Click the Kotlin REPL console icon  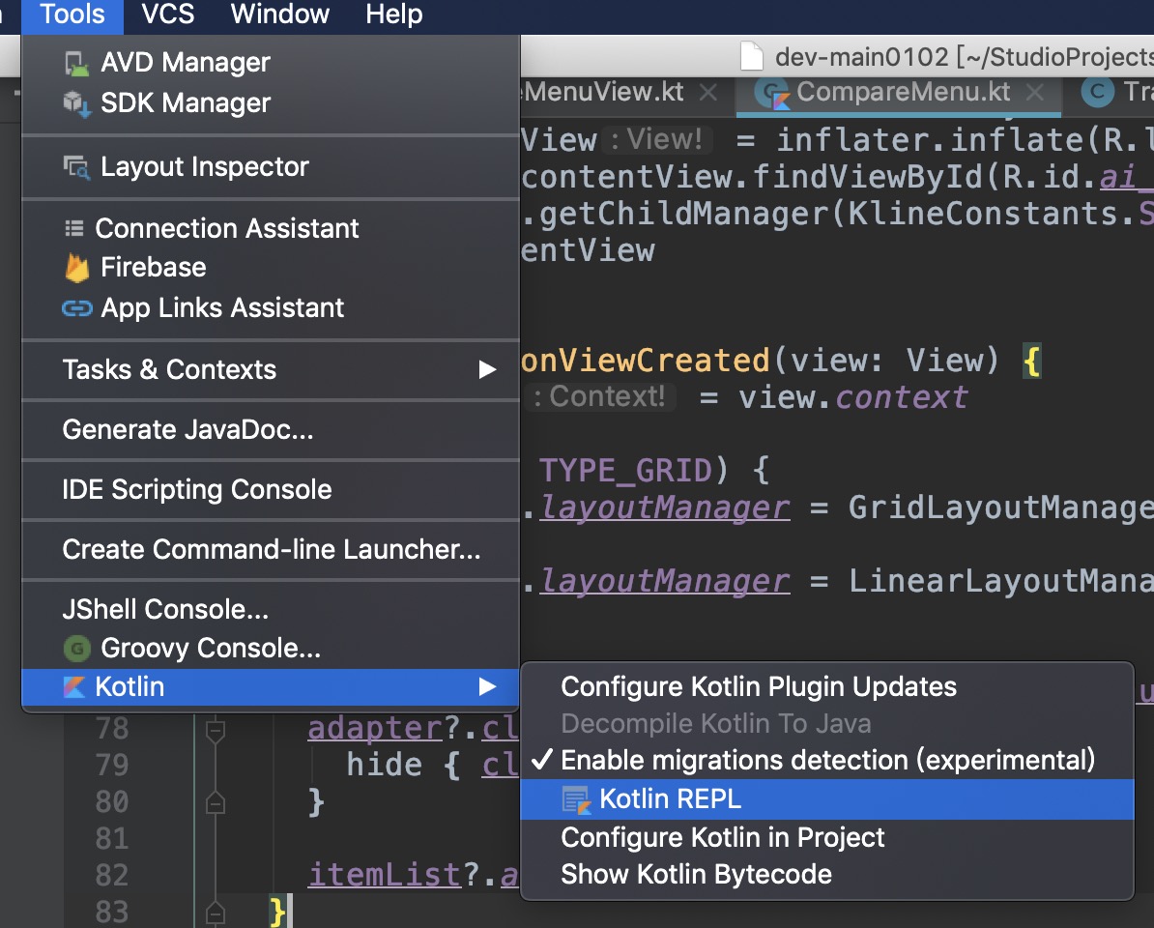(x=576, y=800)
